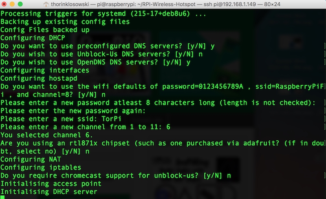Close the terminal window with red button

(4, 4)
